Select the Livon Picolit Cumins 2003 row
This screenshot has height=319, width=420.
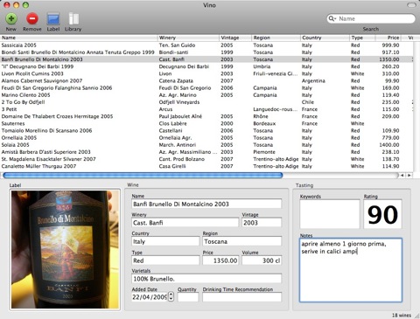tap(206, 73)
